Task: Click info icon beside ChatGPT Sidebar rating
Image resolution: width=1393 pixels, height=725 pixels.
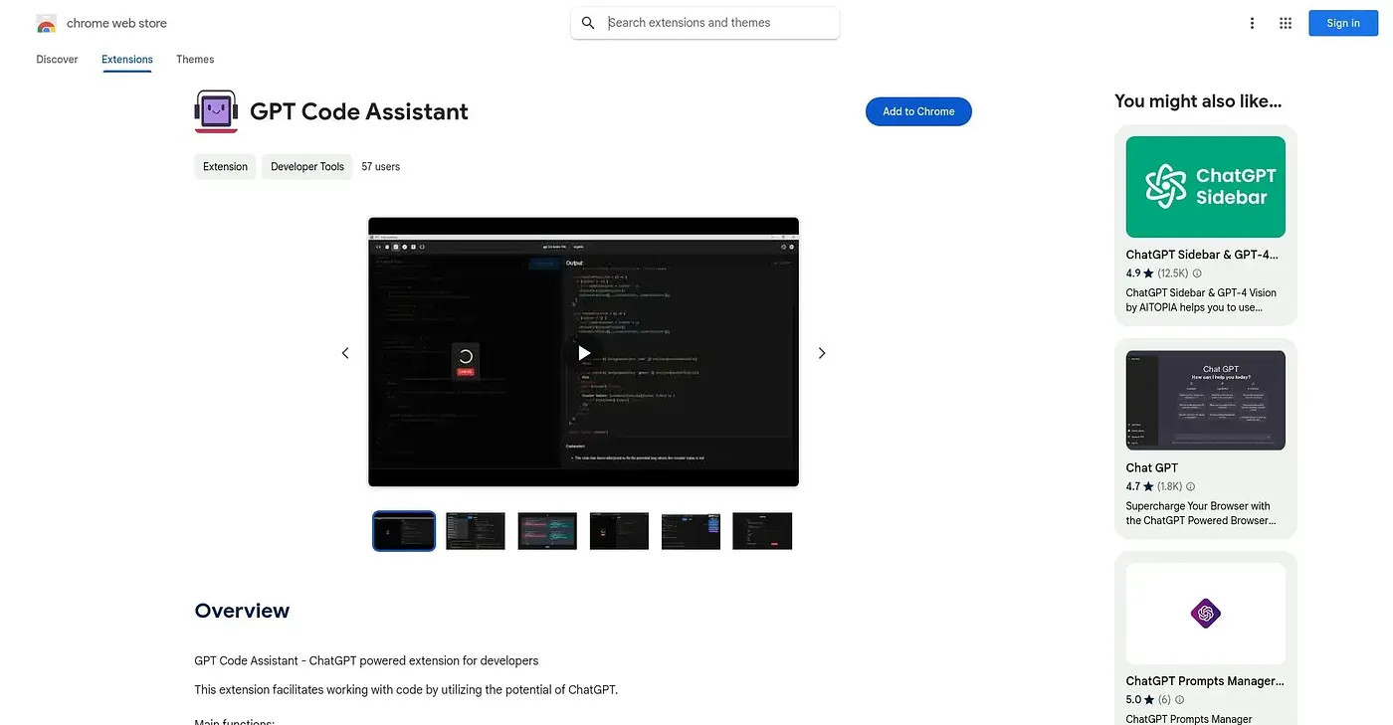Action: coord(1197,273)
